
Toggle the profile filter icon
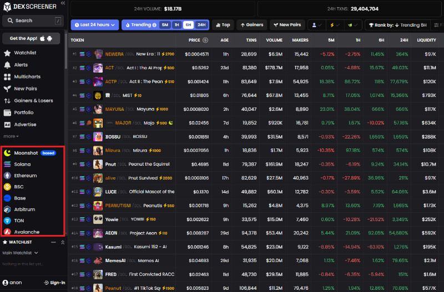tap(317, 25)
